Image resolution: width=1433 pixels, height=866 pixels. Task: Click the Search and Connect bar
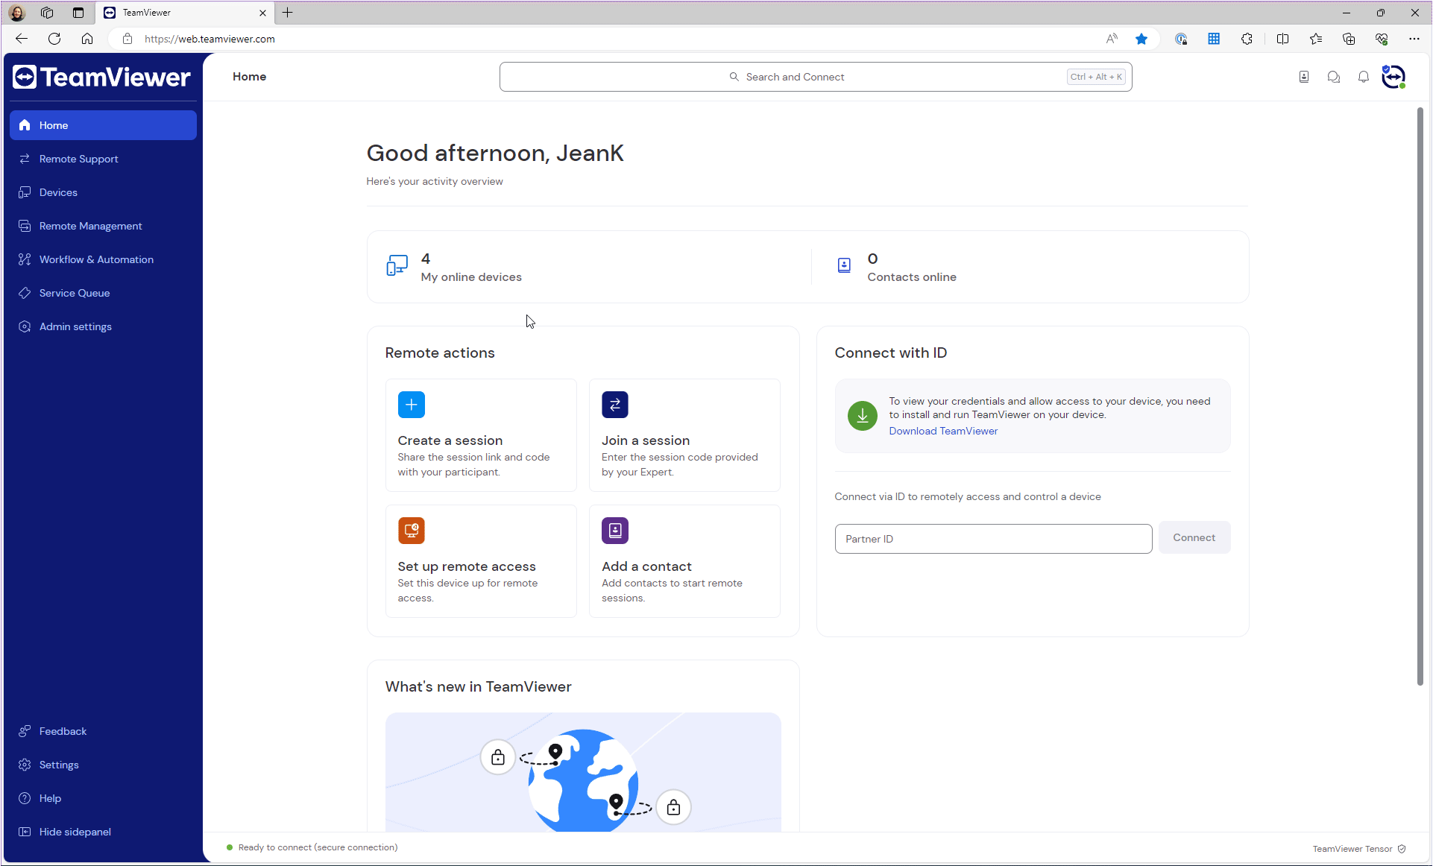point(816,76)
